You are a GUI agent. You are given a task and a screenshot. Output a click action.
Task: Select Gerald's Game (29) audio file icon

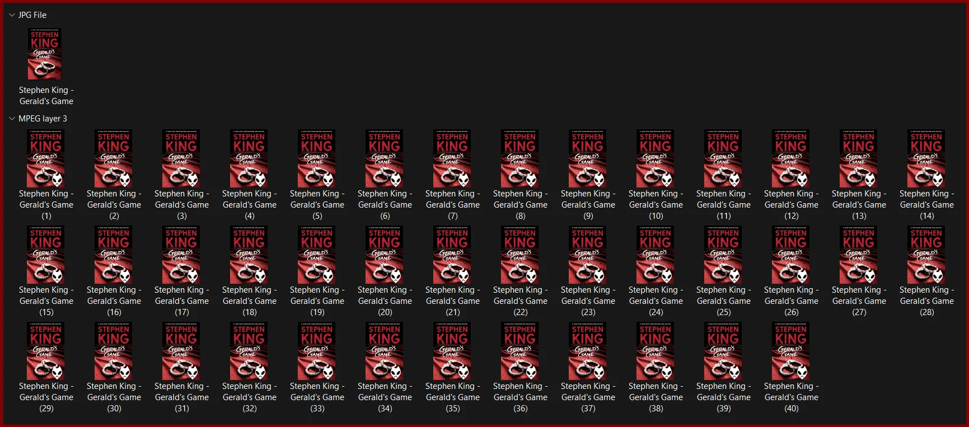tap(46, 351)
